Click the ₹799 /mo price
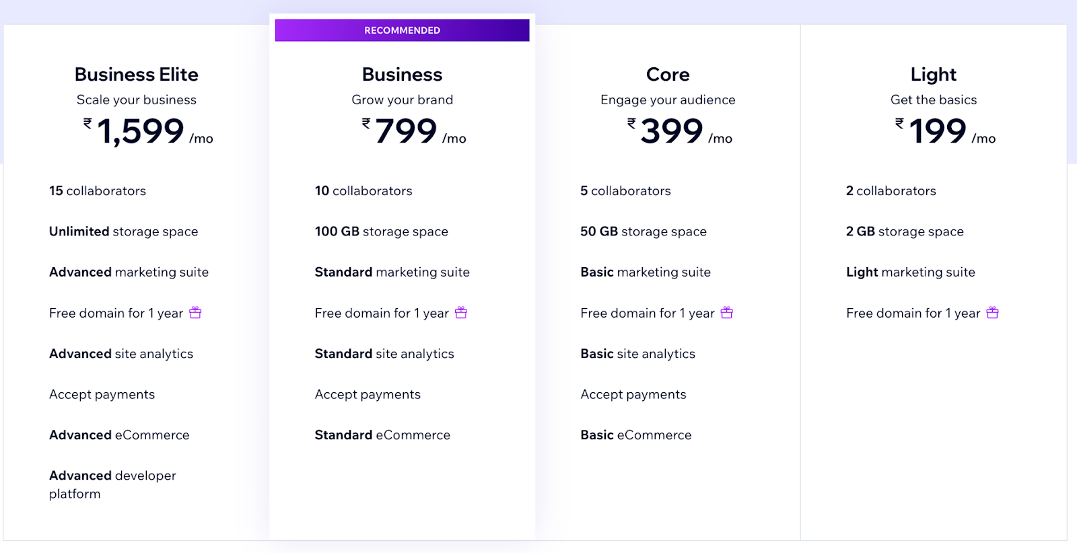 pos(414,131)
